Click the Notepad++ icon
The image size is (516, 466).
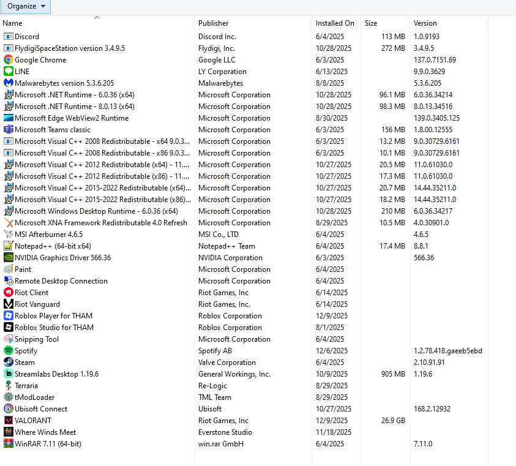point(8,246)
